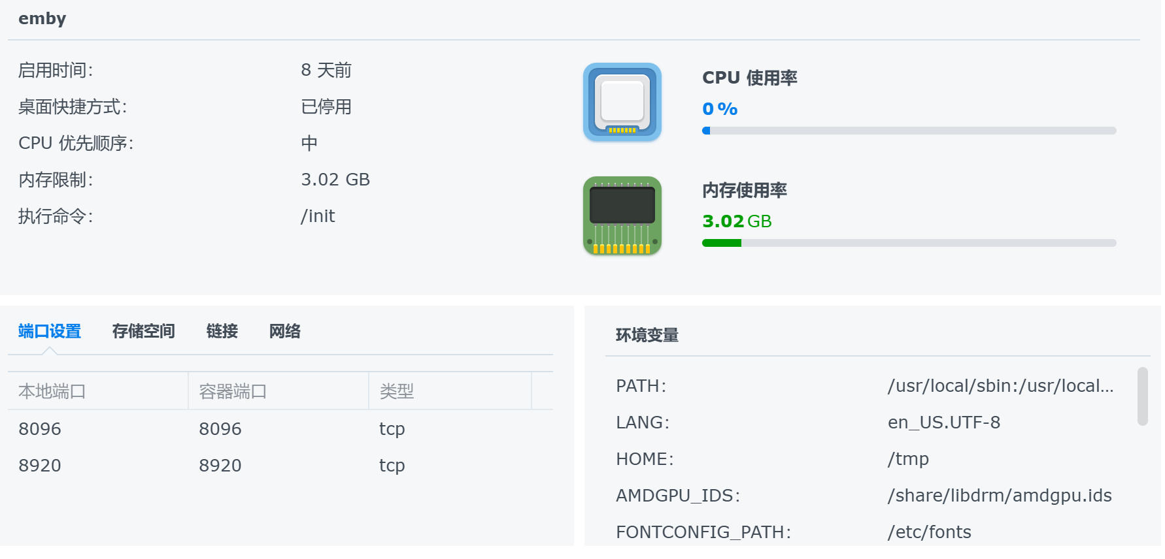Click the 3.02 GB memory usage value

point(737,221)
